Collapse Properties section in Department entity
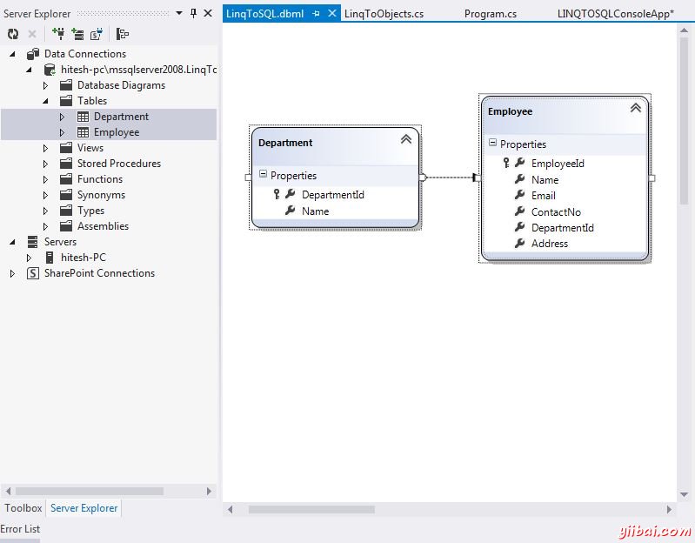 tap(263, 175)
